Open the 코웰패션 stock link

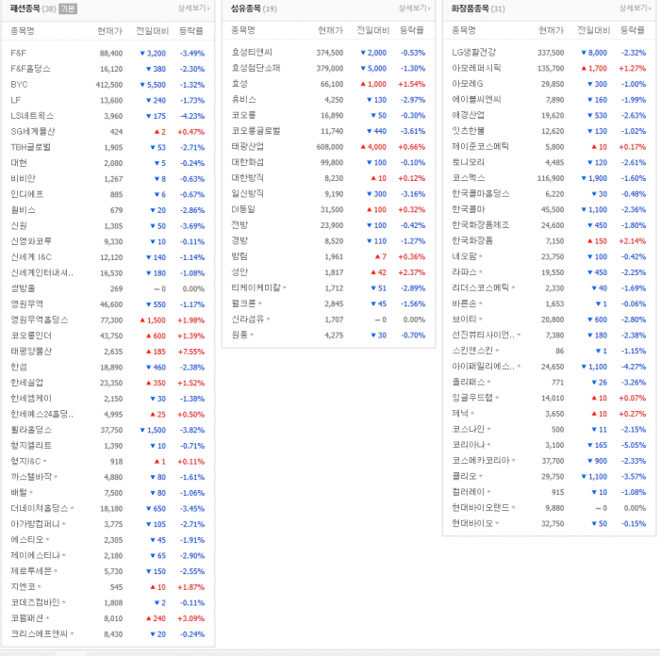pos(27,618)
